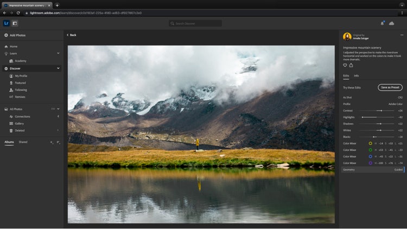This screenshot has height=229, width=407.
Task: Select the Shared tab
Action: pyautogui.click(x=23, y=142)
